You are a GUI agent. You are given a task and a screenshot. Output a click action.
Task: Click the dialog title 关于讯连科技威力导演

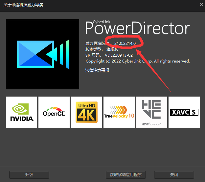tap(23, 5)
